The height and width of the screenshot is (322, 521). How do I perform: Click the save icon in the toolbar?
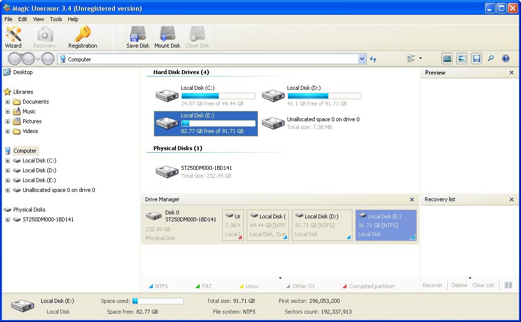476,58
